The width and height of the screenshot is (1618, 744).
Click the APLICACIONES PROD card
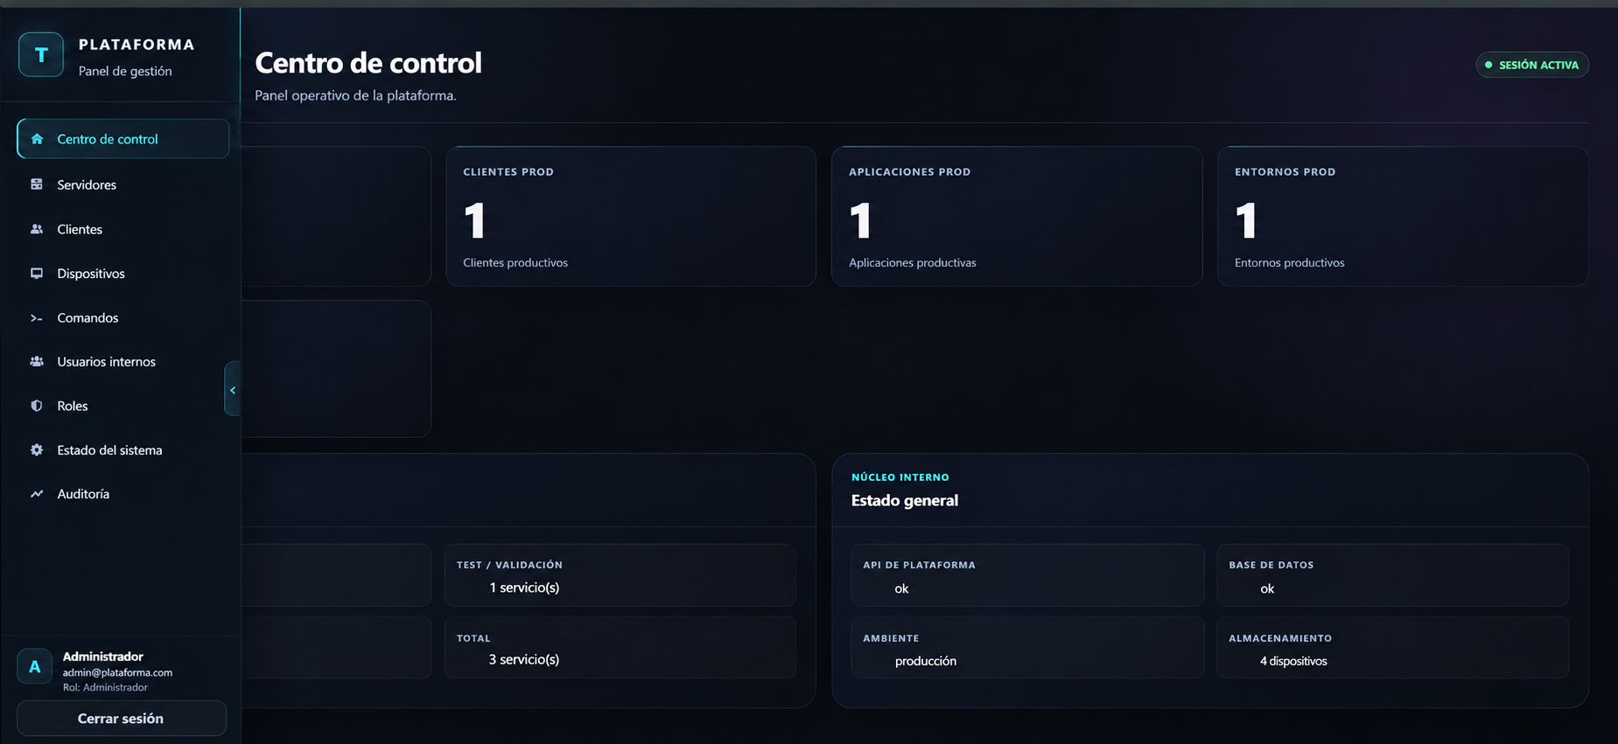click(1017, 216)
